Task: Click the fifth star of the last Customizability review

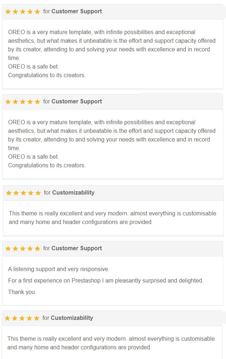Action: click(x=37, y=318)
